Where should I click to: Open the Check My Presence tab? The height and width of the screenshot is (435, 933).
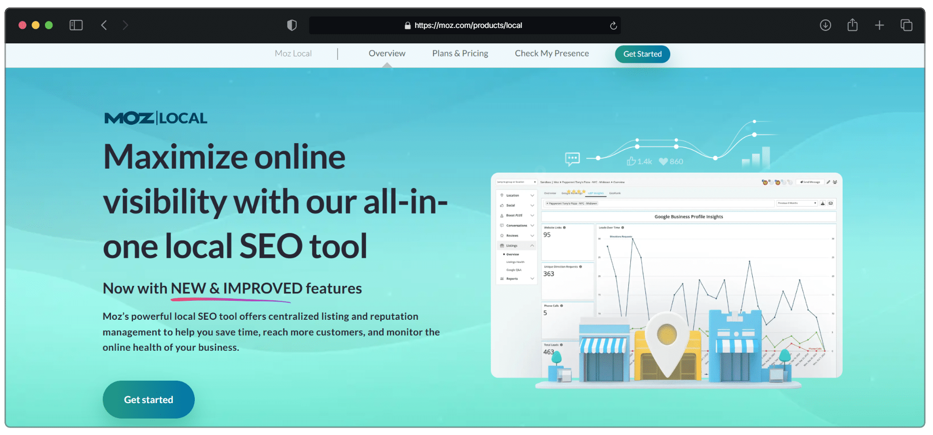552,53
